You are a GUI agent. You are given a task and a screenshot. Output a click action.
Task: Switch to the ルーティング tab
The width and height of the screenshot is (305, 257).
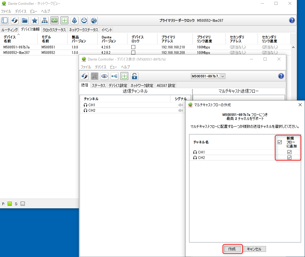10,30
